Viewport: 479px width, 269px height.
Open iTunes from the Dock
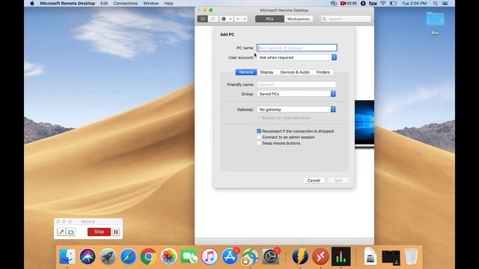click(x=210, y=256)
